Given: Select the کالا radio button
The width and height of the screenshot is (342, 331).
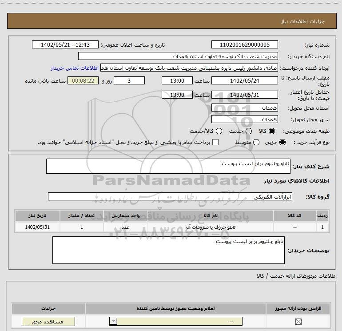Looking at the screenshot, I should [272, 131].
